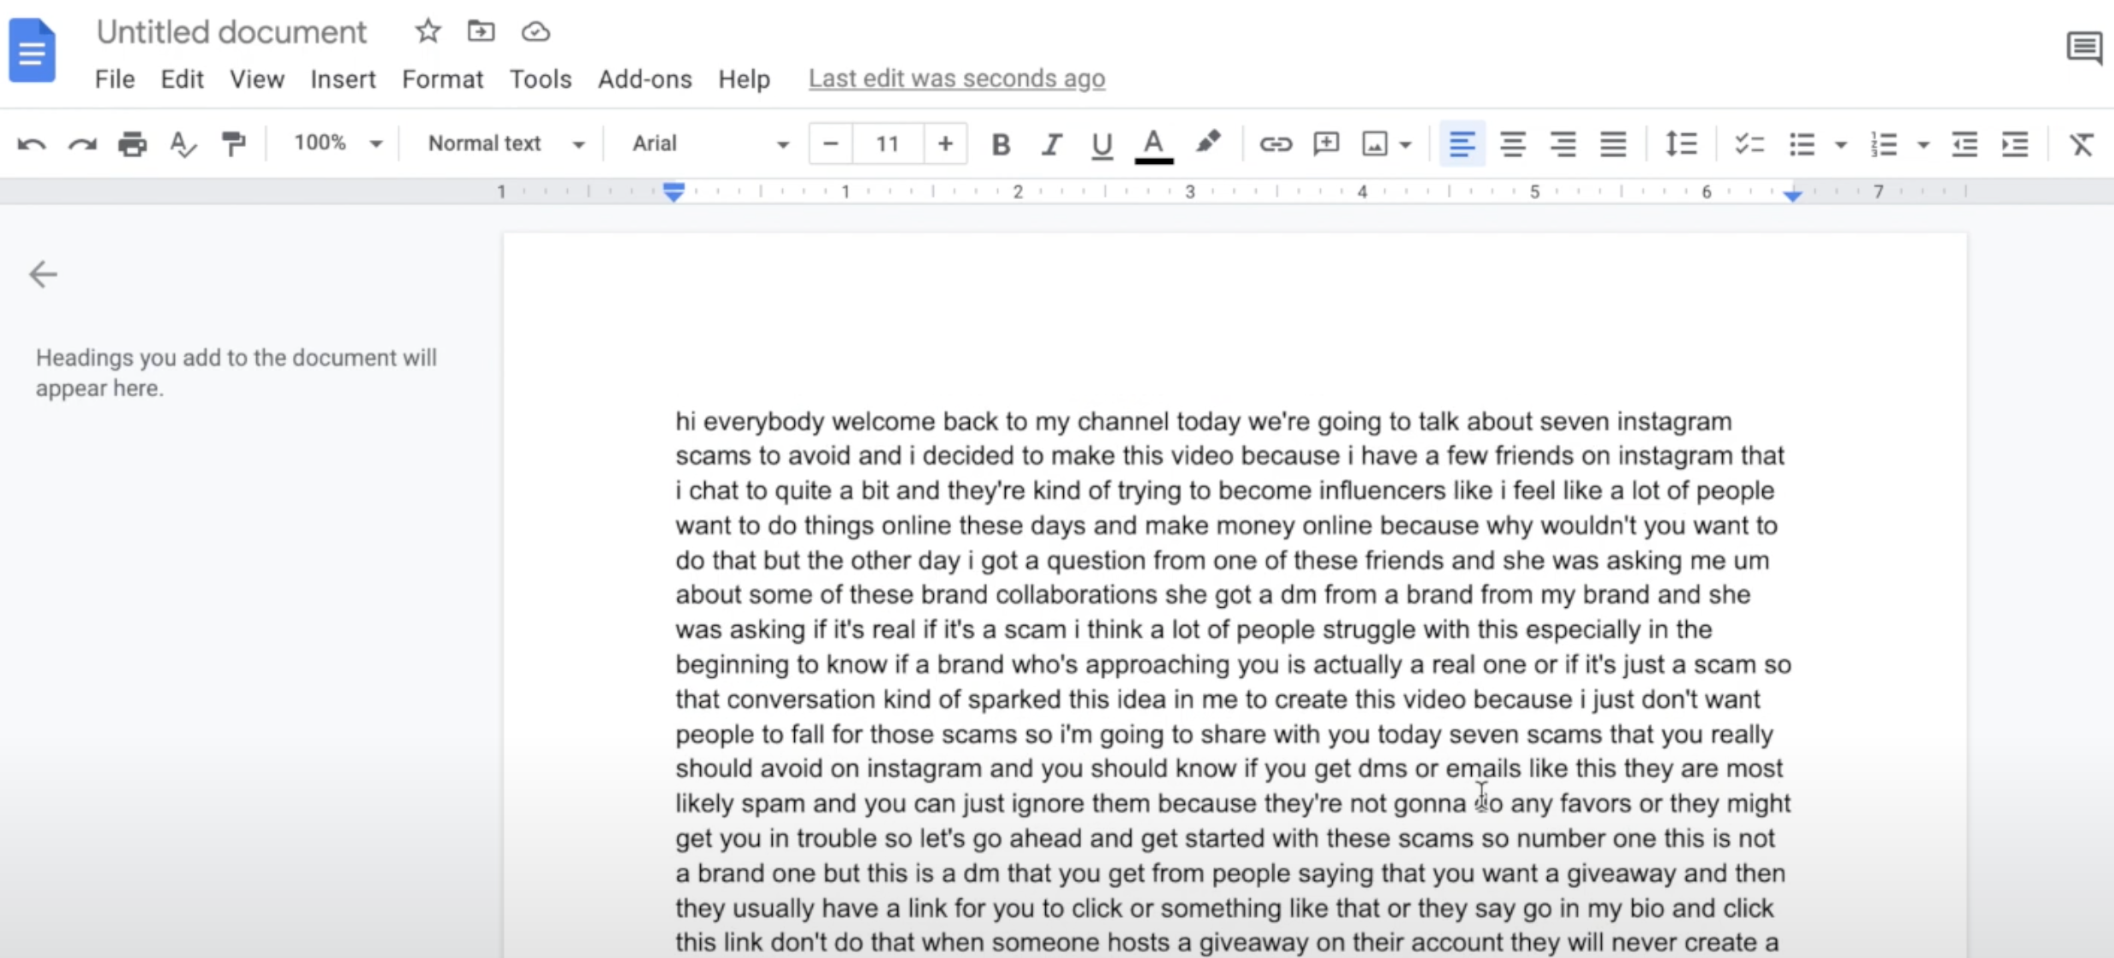The height and width of the screenshot is (958, 2114).
Task: Open the View menu
Action: point(256,79)
